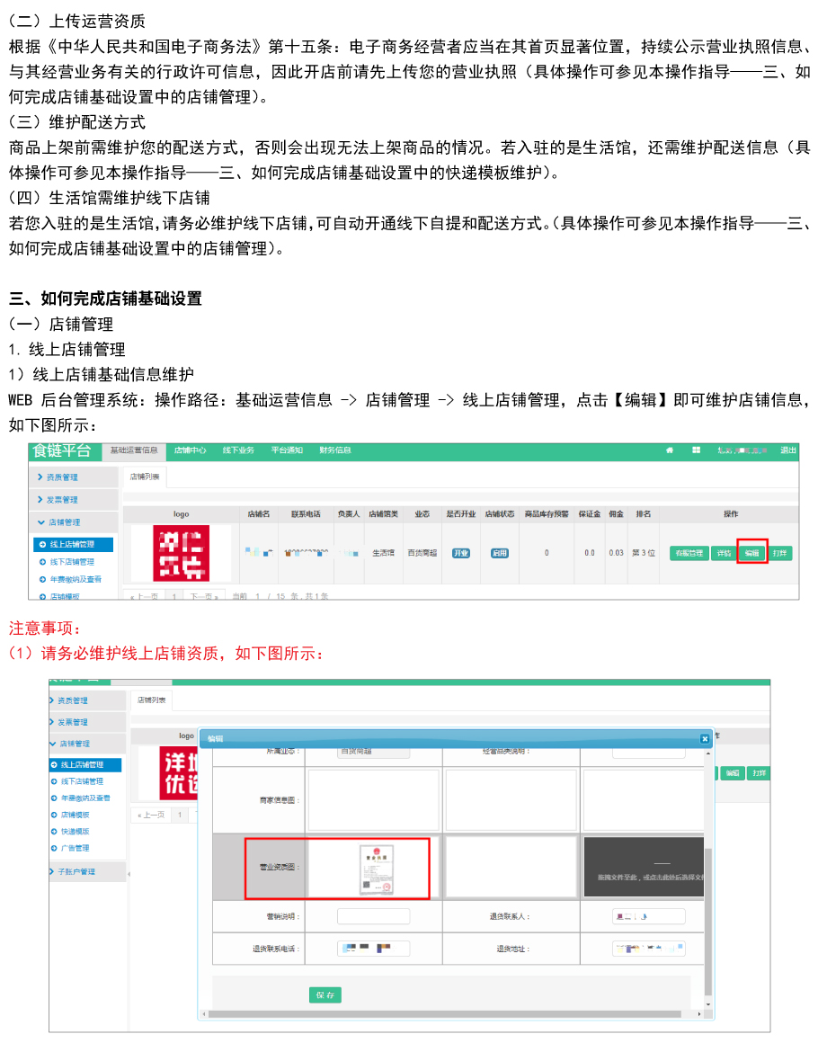This screenshot has width=827, height=1043.
Task: Click the green 保存 button
Action: tap(325, 995)
